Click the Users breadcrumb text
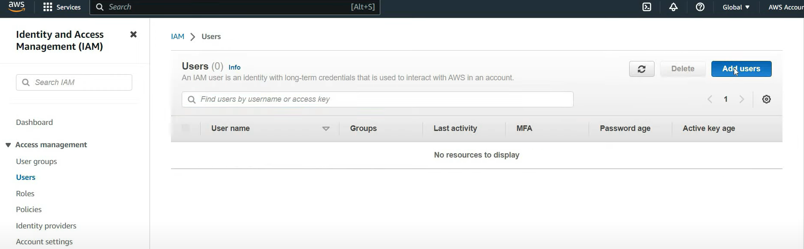 click(x=211, y=36)
